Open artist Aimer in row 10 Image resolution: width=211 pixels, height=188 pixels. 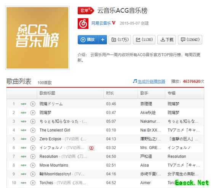145,183
